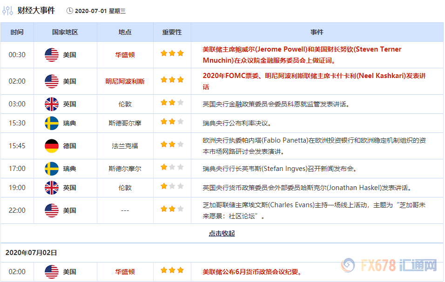Toggle the third star in the 03:00 row

coord(179,102)
